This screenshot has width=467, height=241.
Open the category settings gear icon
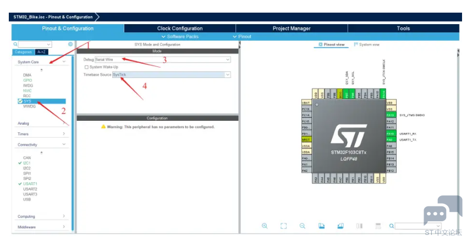[70, 44]
